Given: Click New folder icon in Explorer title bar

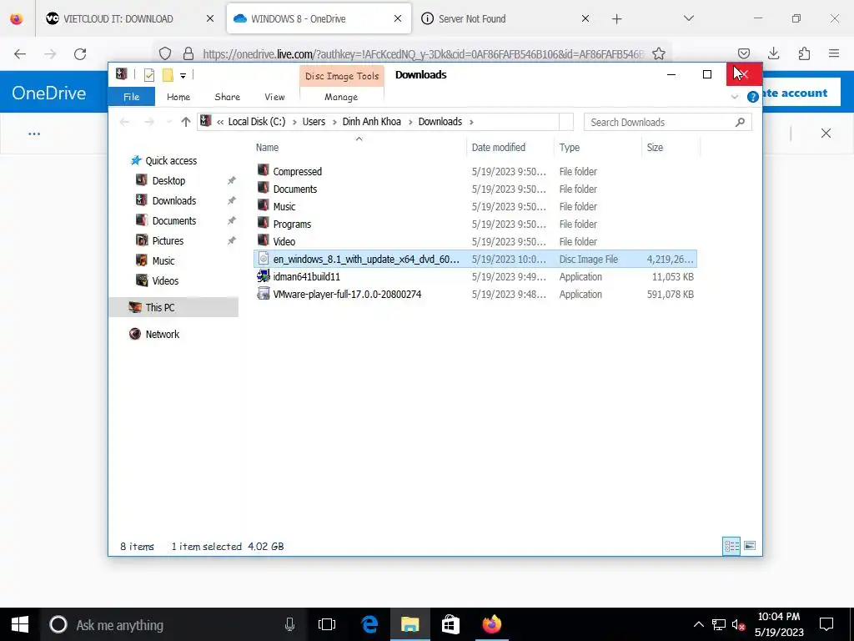Looking at the screenshot, I should click(x=168, y=75).
